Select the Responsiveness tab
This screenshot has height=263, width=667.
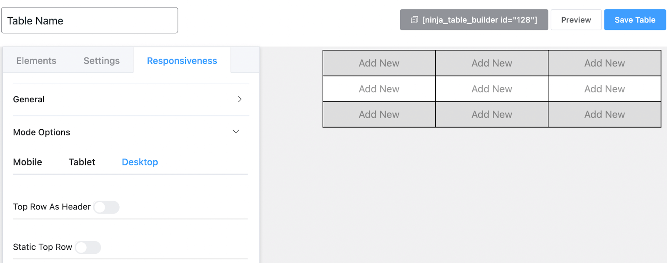(182, 61)
